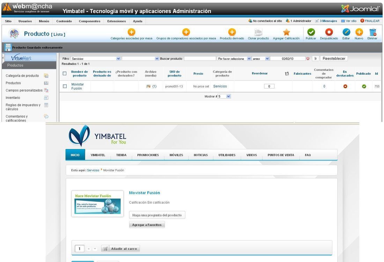Check the Movistar Fusión row checkbox
Image resolution: width=384 pixels, height=262 pixels.
click(65, 86)
